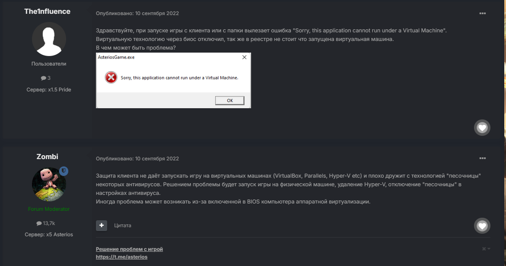Like Zombi's reply with heart icon
This screenshot has width=506, height=266.
click(482, 226)
